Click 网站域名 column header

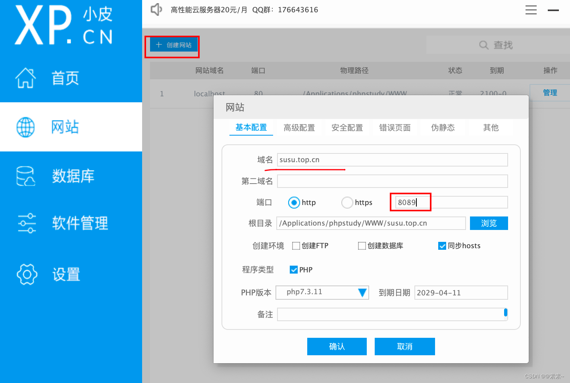(209, 71)
